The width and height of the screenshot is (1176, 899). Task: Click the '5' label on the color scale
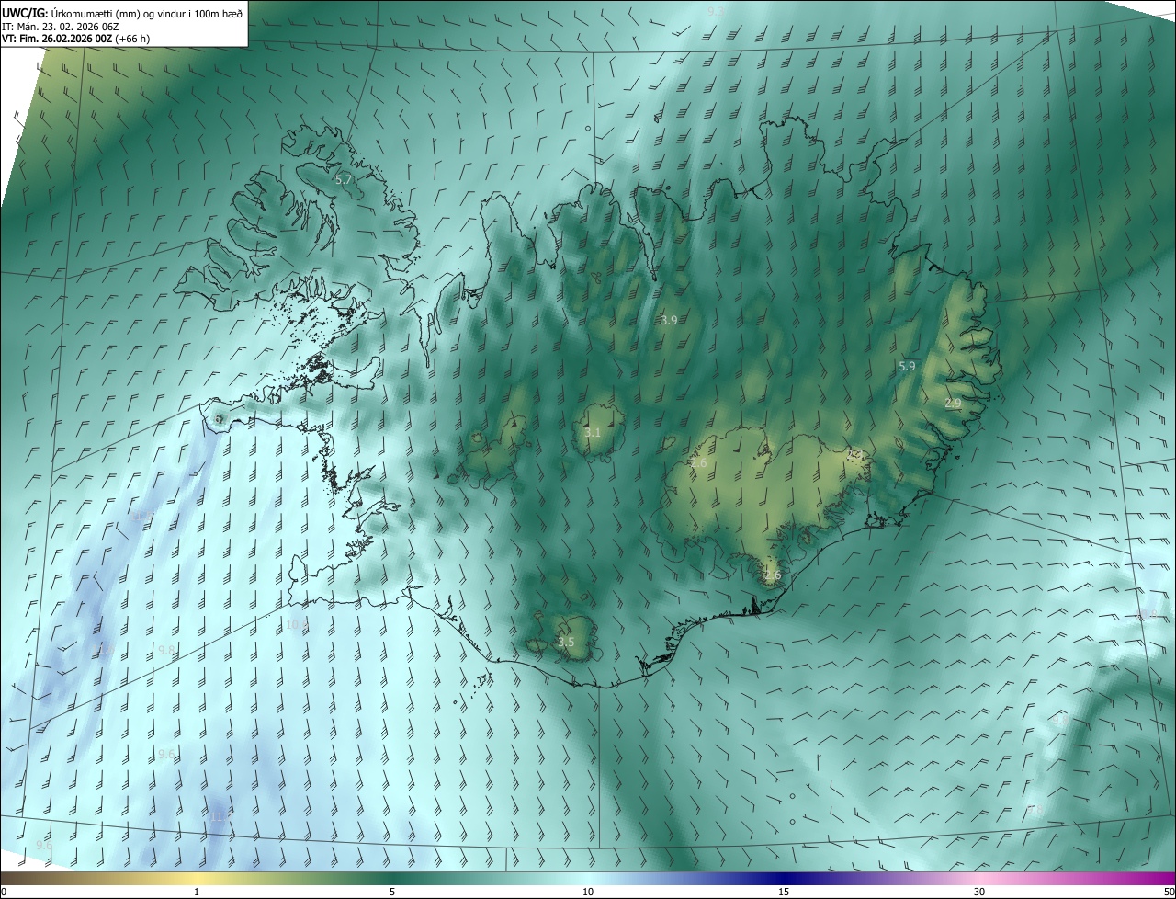392,892
